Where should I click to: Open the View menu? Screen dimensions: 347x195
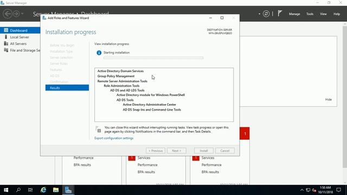click(323, 14)
